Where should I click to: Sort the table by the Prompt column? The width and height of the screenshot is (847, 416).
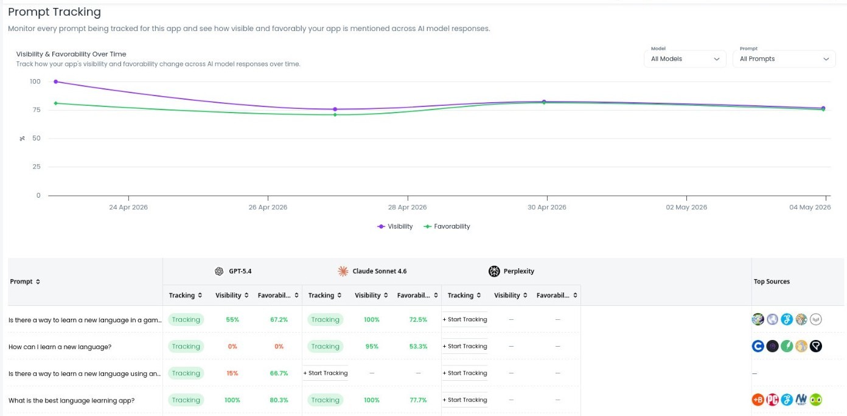[26, 282]
